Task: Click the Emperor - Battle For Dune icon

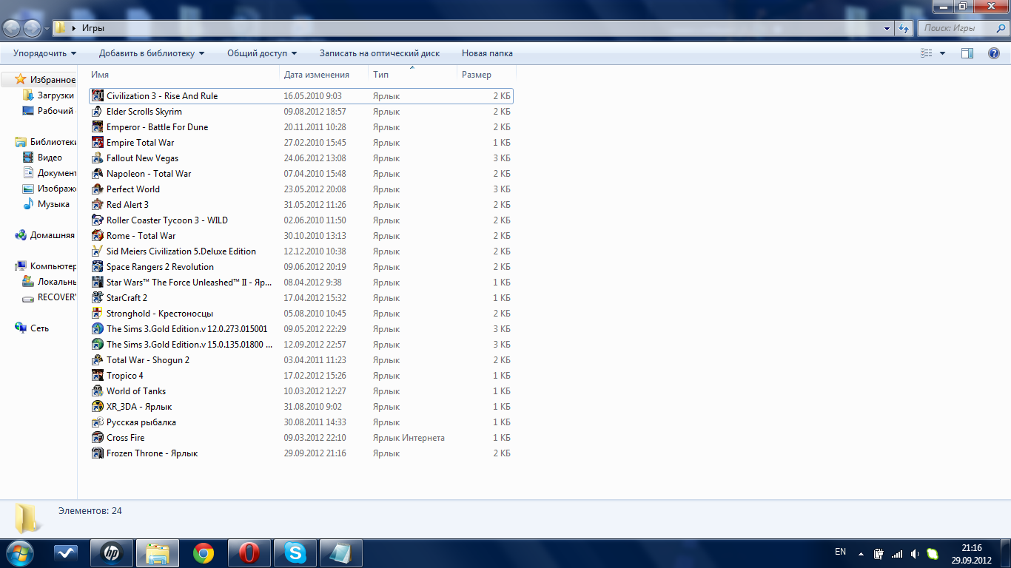Action: [97, 127]
